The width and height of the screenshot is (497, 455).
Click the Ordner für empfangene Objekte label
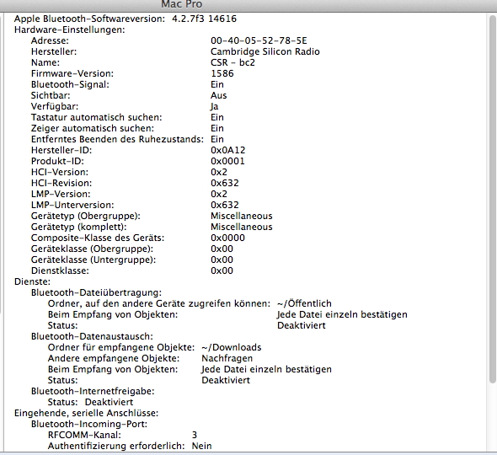coord(121,347)
